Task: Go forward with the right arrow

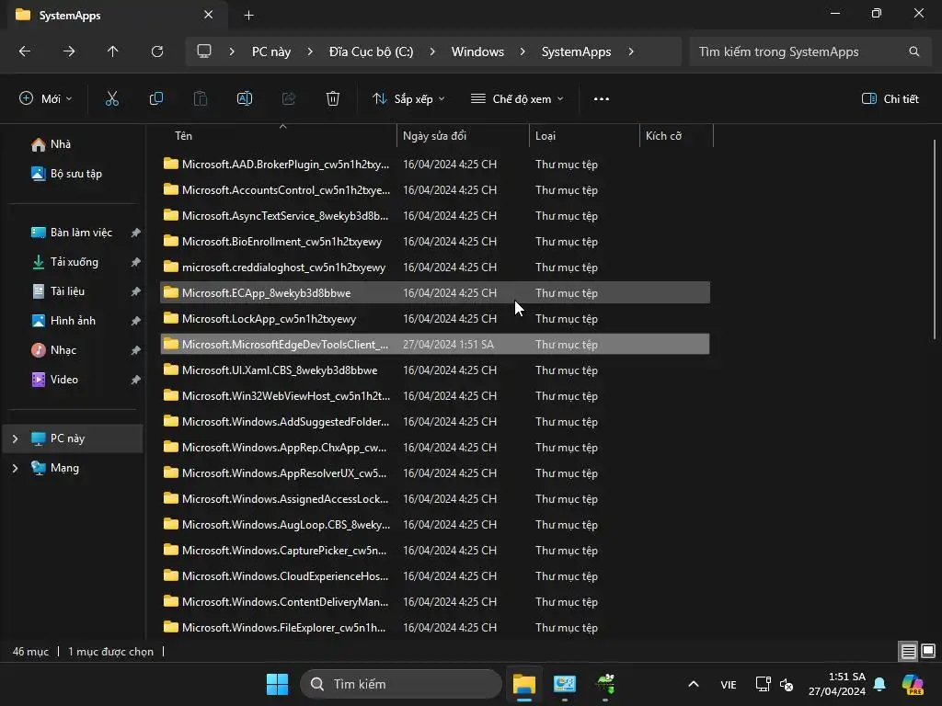Action: pyautogui.click(x=69, y=51)
